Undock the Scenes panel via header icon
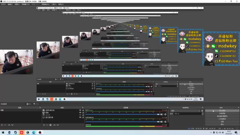240x135 pixels. pyautogui.click(x=40, y=108)
